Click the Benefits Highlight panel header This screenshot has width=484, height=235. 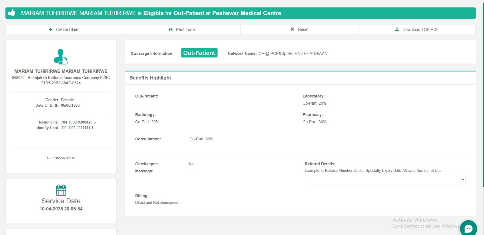pyautogui.click(x=150, y=78)
